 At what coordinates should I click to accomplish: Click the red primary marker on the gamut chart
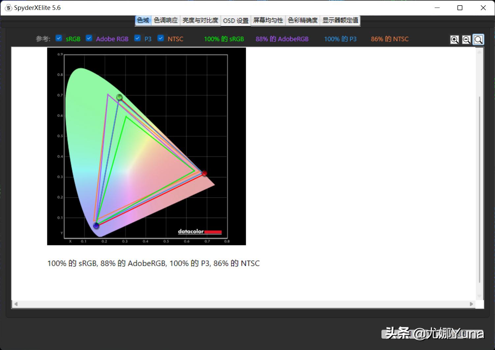[204, 173]
